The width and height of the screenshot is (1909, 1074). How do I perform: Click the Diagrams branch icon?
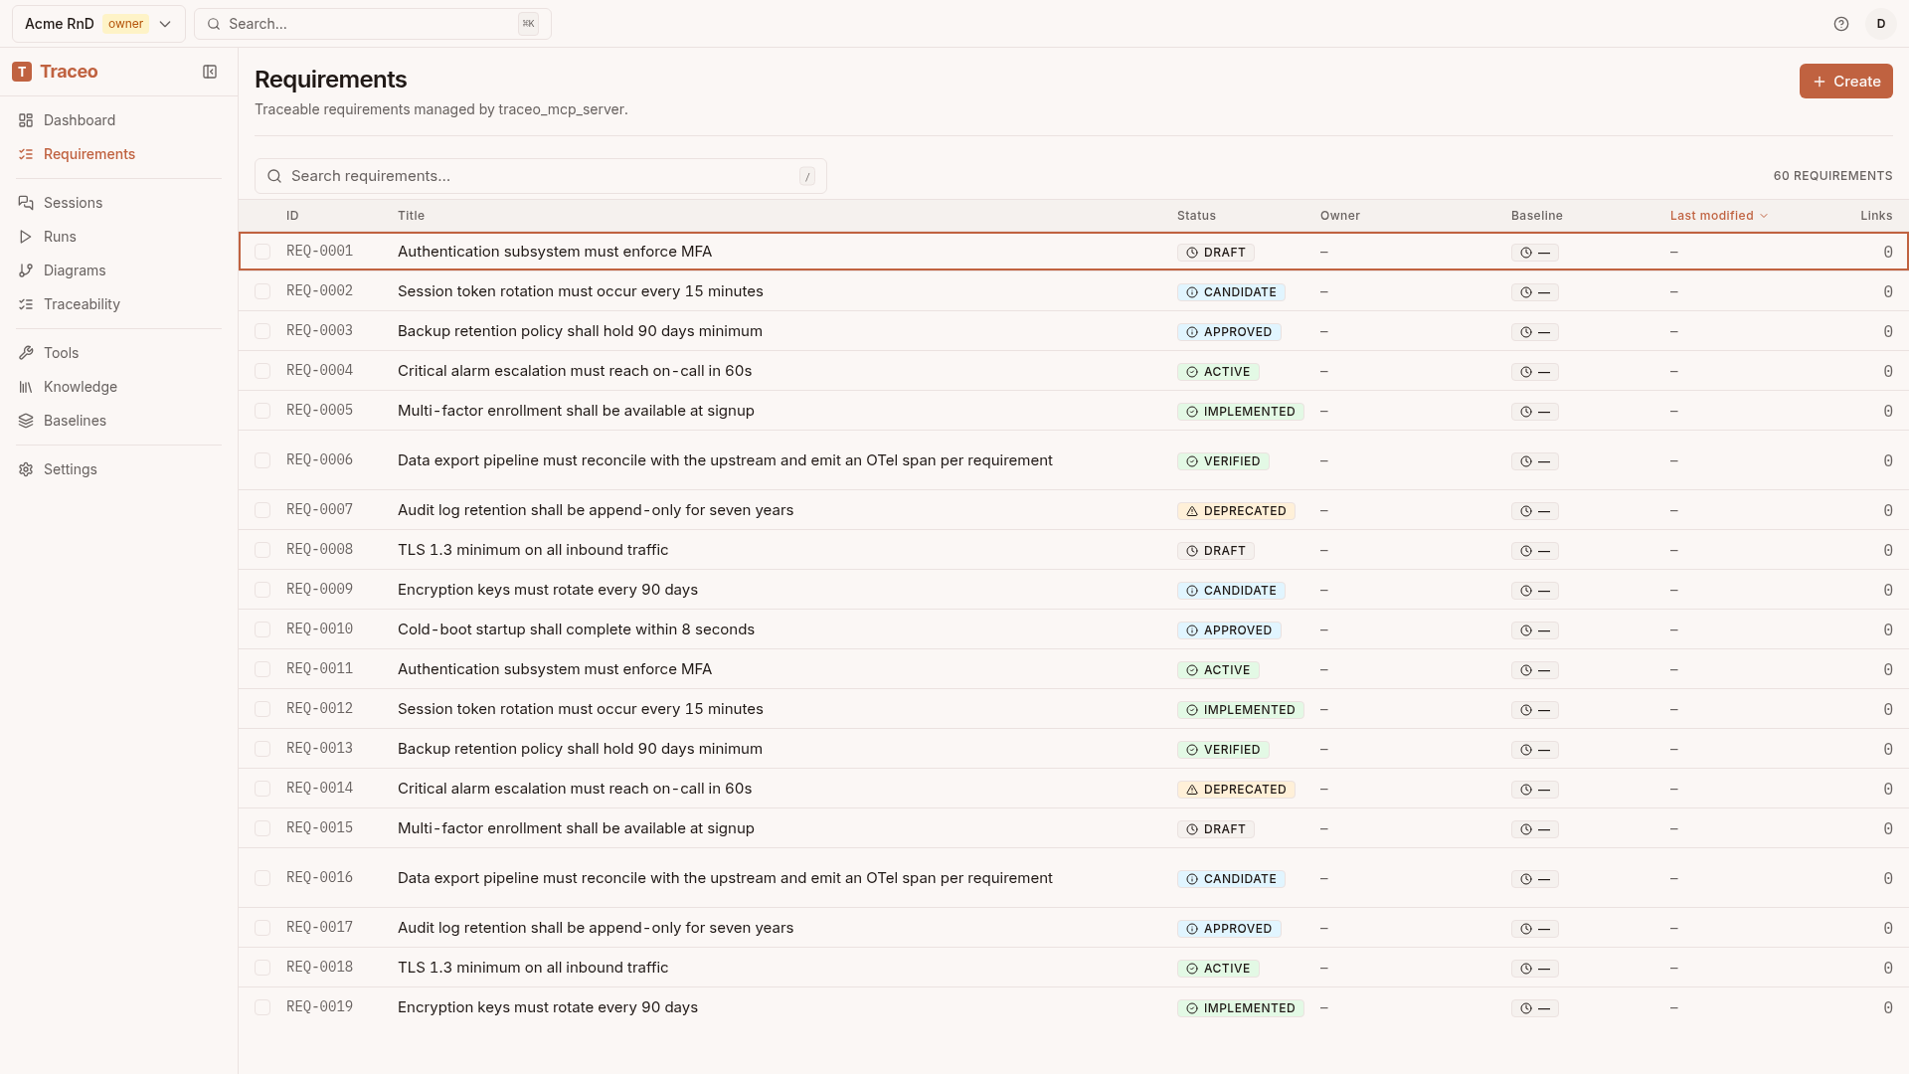tap(26, 270)
